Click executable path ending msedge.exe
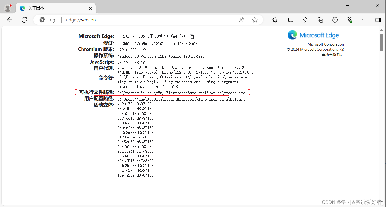 click(x=181, y=93)
